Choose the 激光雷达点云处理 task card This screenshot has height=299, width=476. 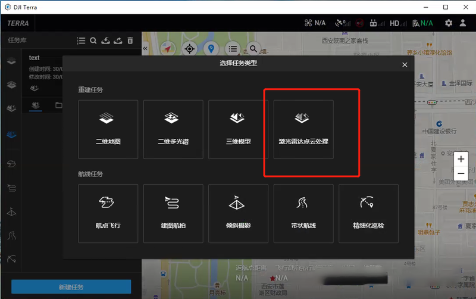(x=303, y=129)
